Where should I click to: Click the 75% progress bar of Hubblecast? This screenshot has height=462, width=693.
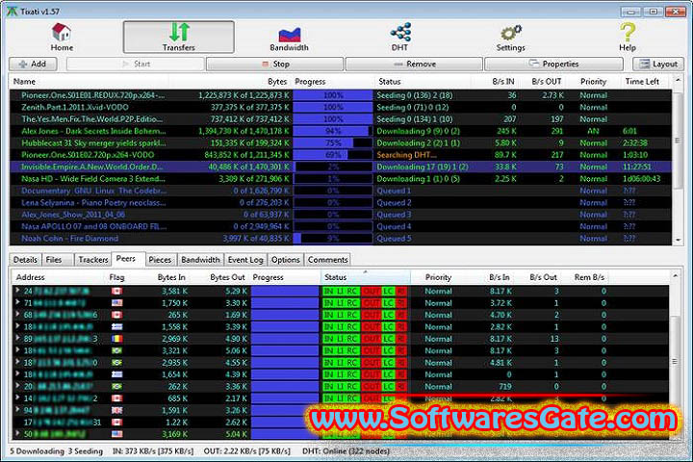point(333,142)
